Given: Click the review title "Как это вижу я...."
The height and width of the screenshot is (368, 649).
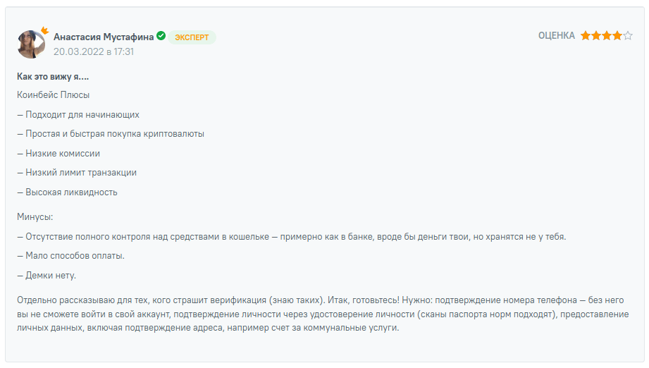Looking at the screenshot, I should point(53,76).
